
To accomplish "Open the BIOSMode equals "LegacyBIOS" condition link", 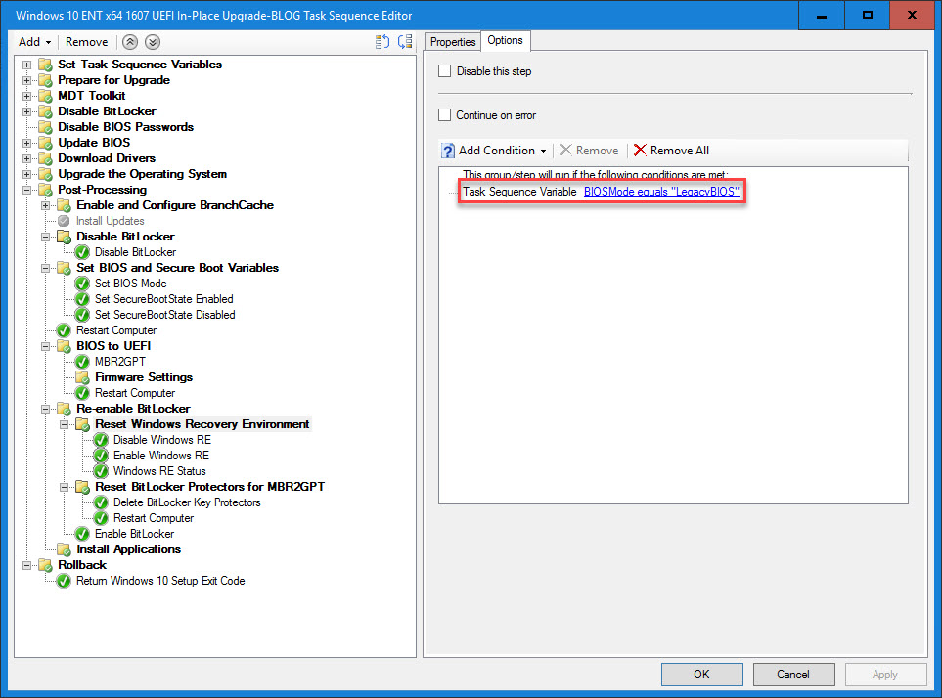I will coord(660,192).
